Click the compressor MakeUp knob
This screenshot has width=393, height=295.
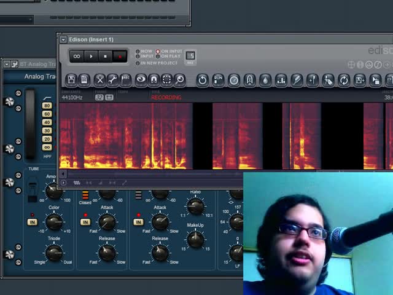pos(195,240)
